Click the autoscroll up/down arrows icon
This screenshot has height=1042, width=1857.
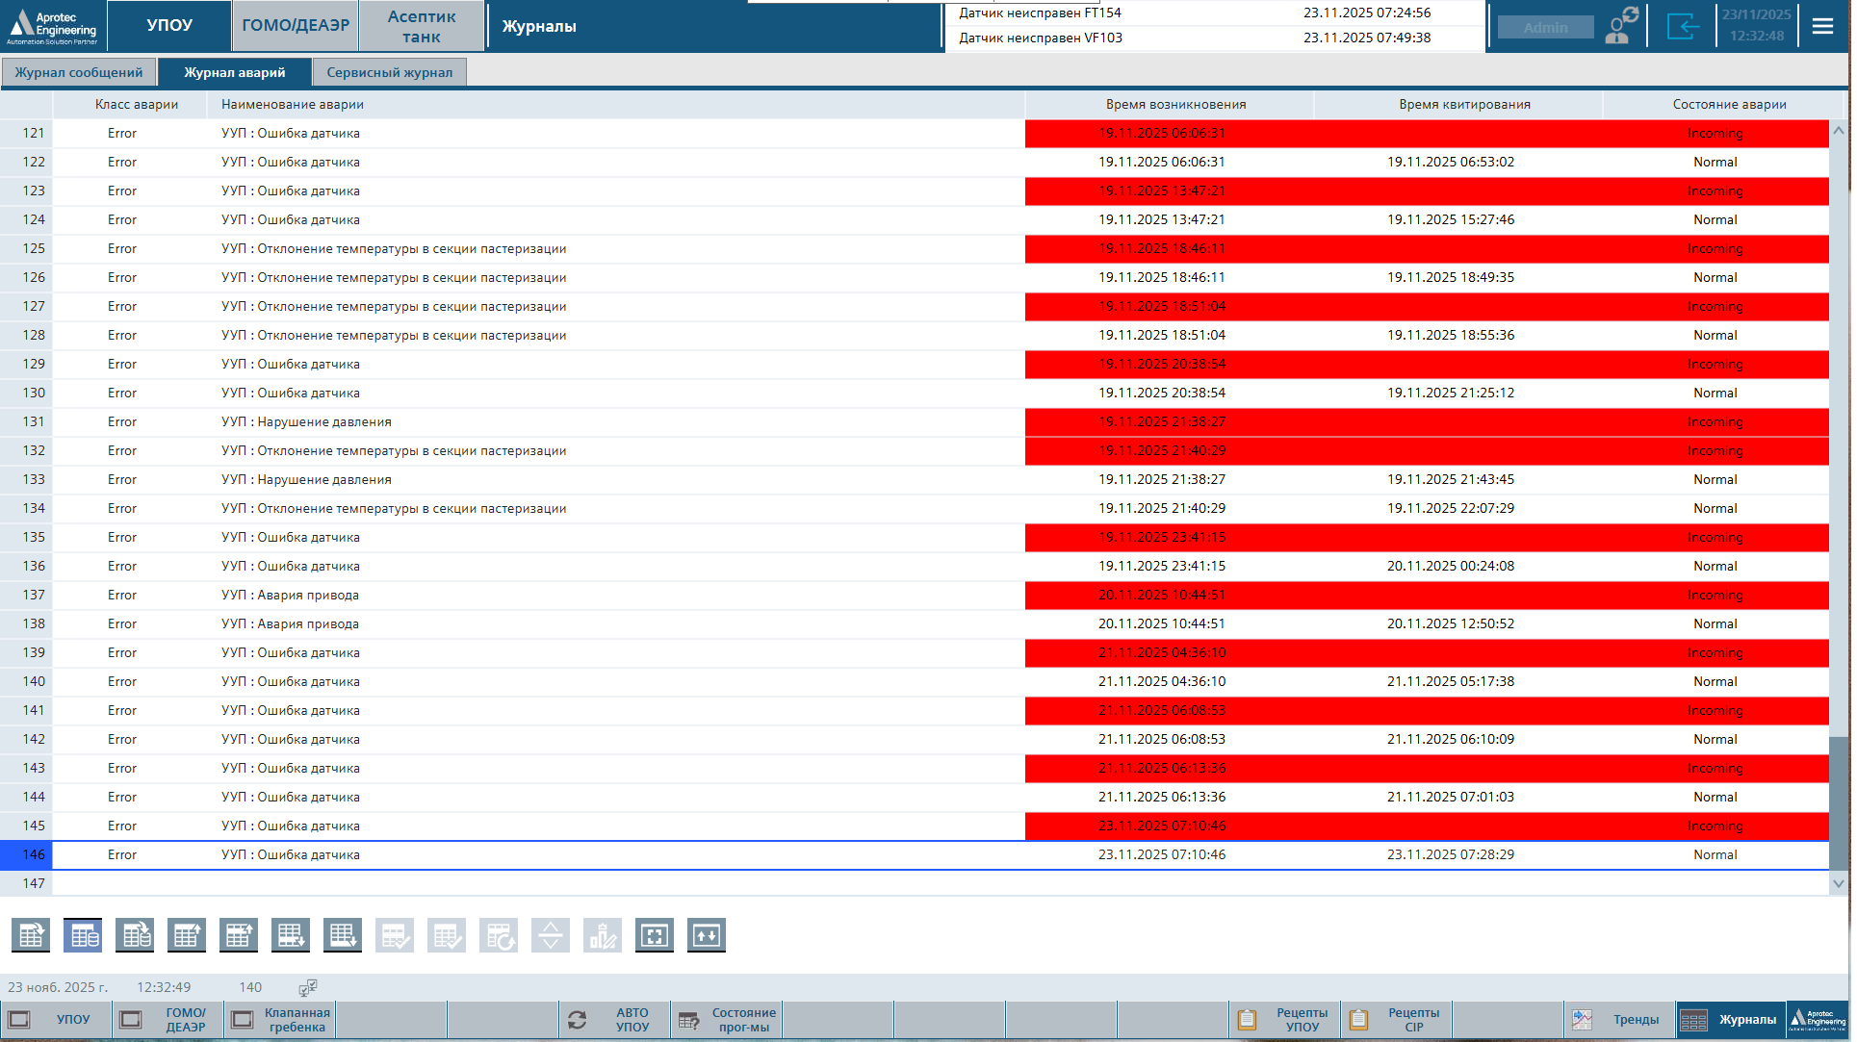(707, 935)
